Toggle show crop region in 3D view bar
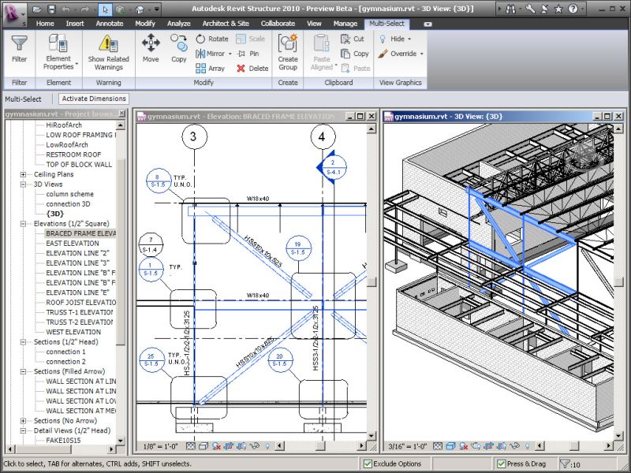Image resolution: width=631 pixels, height=473 pixels. coord(501,446)
